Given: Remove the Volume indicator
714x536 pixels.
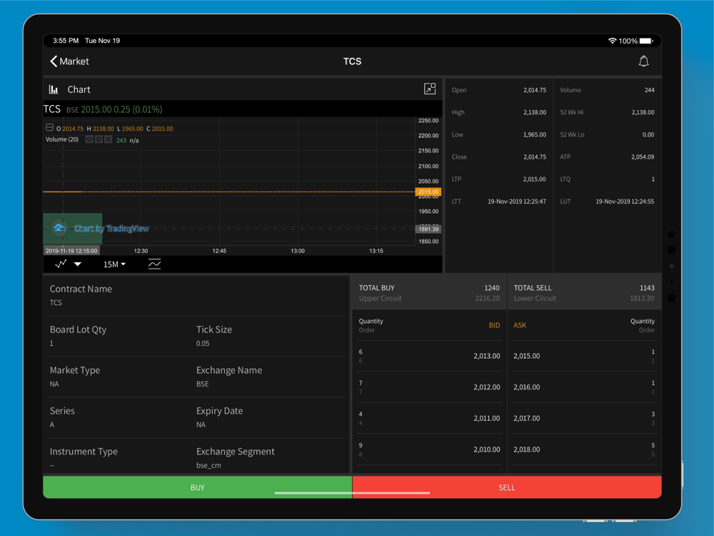Looking at the screenshot, I should pyautogui.click(x=108, y=139).
